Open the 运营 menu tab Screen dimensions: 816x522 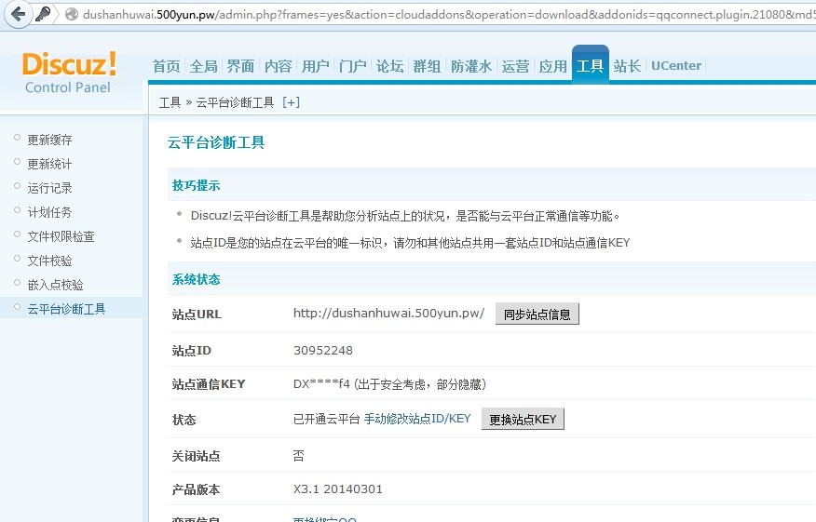(515, 66)
